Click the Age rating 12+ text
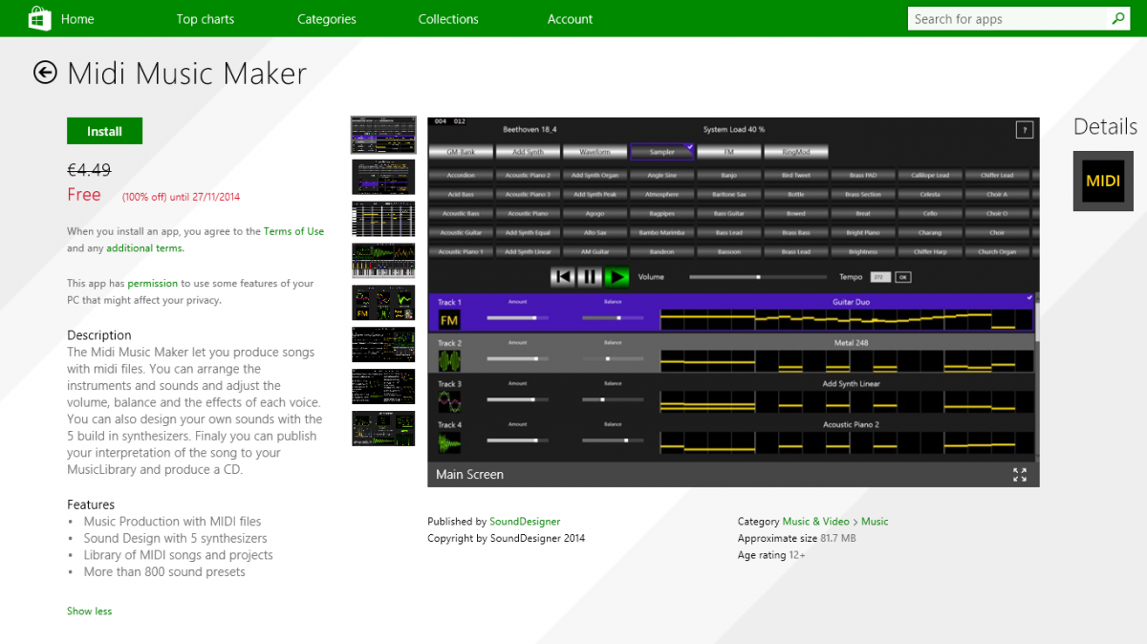This screenshot has width=1147, height=644. [x=771, y=555]
